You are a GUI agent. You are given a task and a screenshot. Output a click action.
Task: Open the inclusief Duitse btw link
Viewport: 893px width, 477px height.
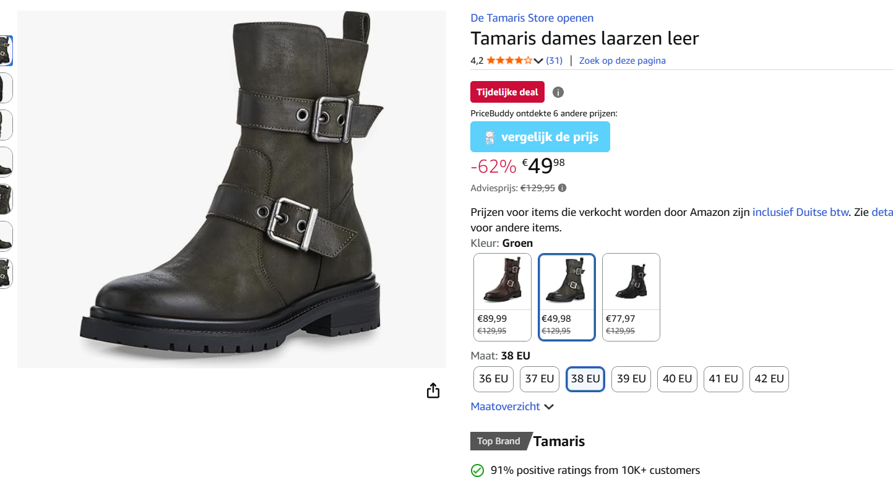[801, 212]
